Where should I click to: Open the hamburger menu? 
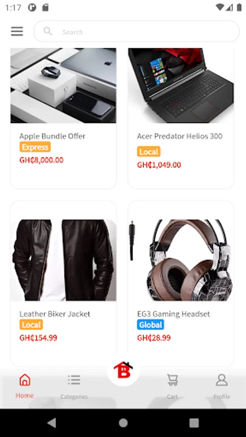pos(17,31)
